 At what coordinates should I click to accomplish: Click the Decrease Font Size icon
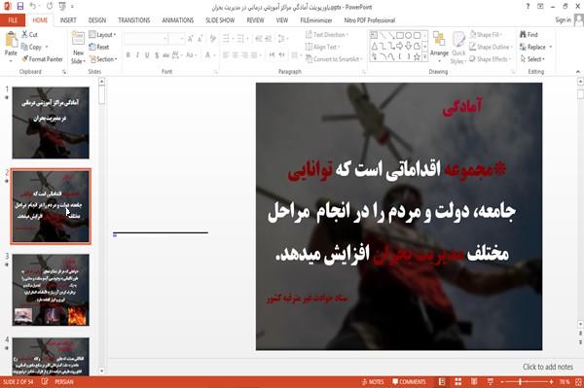click(201, 38)
